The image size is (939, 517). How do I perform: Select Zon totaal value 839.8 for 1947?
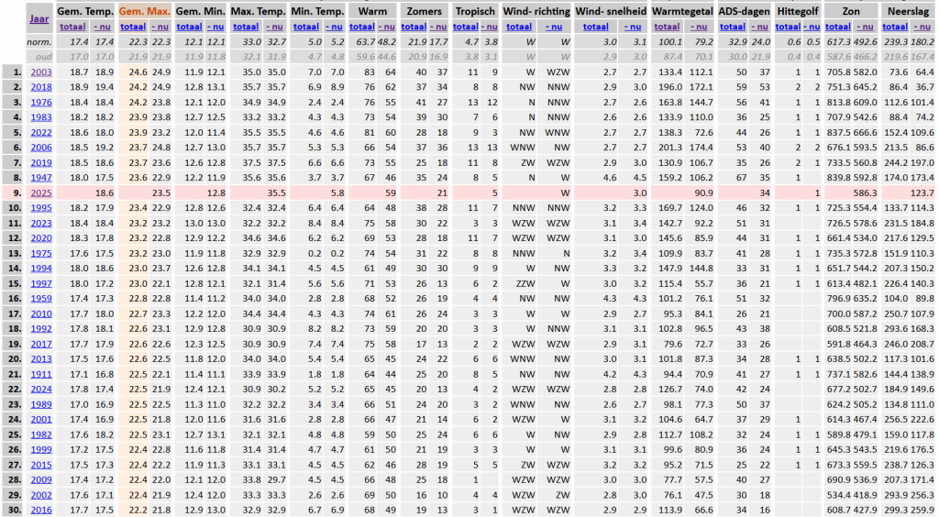coord(838,178)
